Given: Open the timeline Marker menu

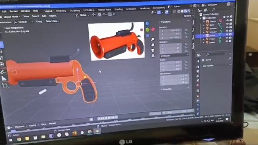Looking at the screenshot, I should [52, 123].
